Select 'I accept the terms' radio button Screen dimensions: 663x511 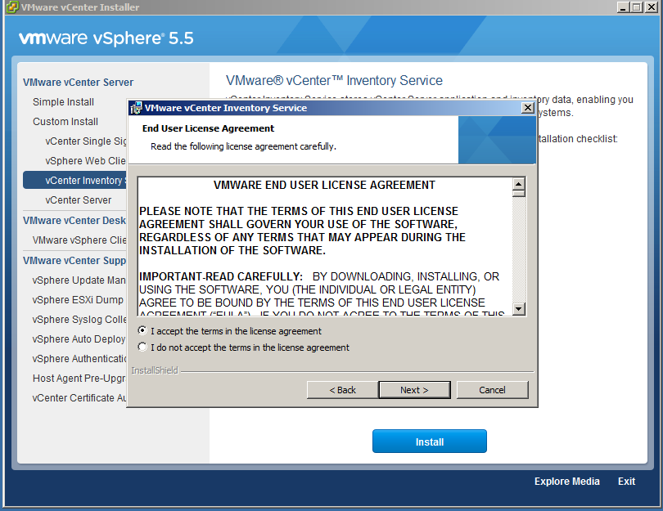coord(143,331)
